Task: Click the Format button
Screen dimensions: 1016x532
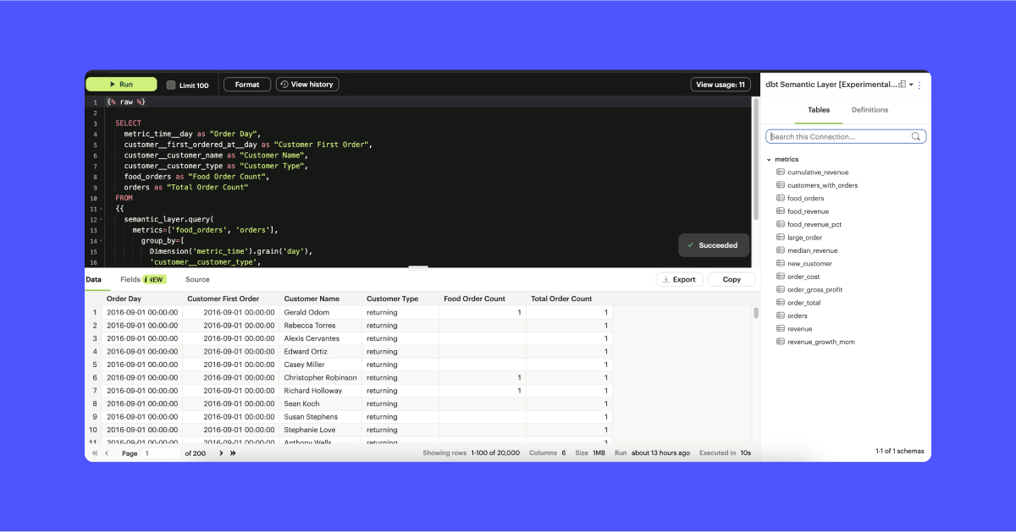Action: click(246, 84)
